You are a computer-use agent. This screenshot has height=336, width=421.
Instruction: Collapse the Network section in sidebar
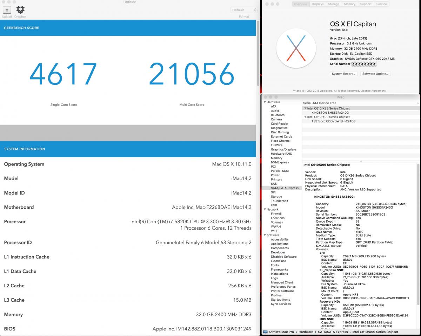[x=265, y=209]
